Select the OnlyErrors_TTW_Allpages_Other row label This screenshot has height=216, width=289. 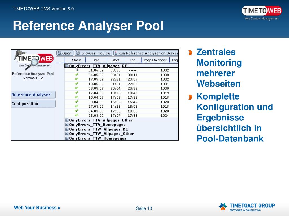pyautogui.click(x=102, y=134)
